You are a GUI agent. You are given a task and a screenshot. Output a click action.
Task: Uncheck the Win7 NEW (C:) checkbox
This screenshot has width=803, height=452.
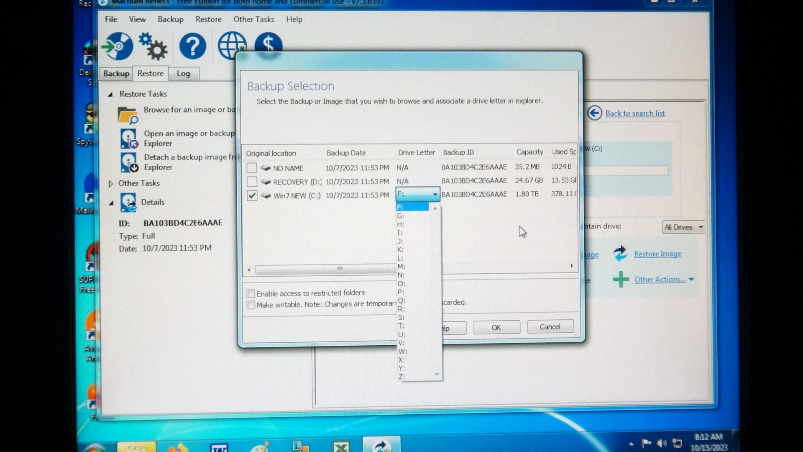pyautogui.click(x=252, y=195)
